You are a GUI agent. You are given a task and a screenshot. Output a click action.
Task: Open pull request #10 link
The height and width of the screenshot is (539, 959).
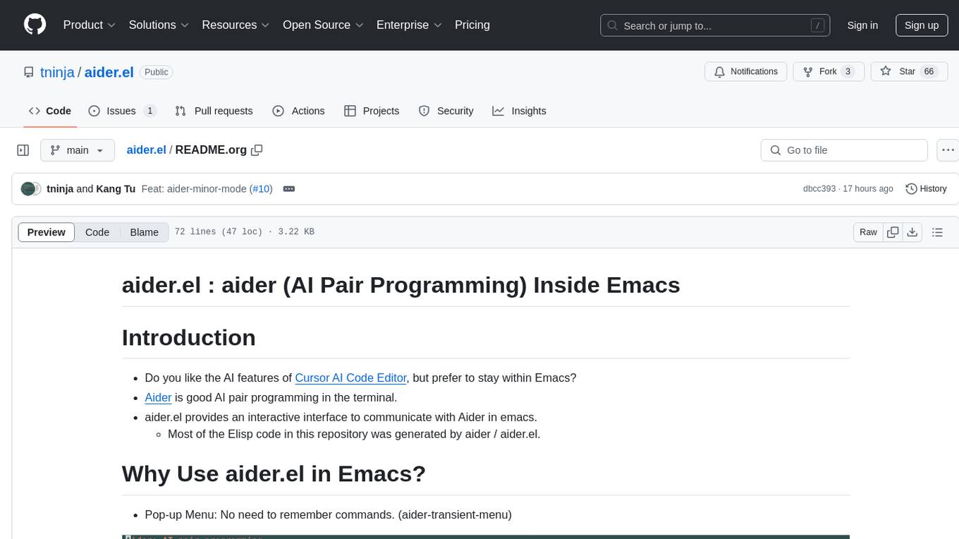(x=261, y=189)
